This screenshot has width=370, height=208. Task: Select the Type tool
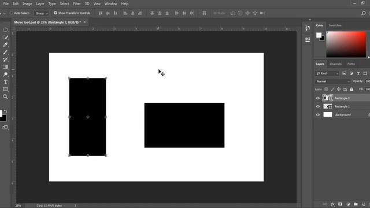tap(5, 82)
